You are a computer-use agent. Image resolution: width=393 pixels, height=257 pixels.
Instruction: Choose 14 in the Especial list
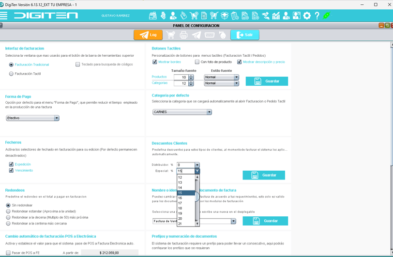point(186,188)
